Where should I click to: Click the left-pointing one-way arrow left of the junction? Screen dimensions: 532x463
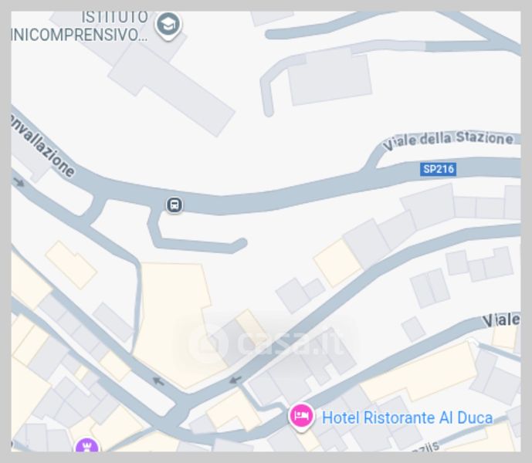click(158, 381)
